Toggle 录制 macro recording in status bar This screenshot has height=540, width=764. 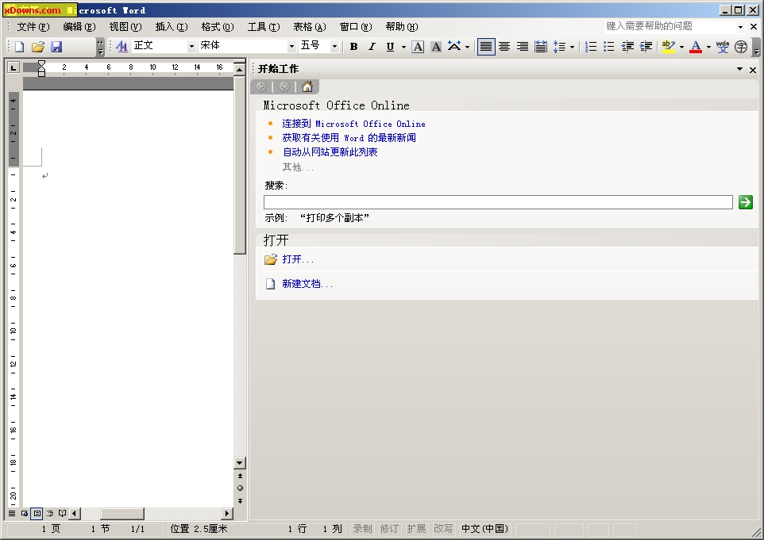(x=362, y=529)
